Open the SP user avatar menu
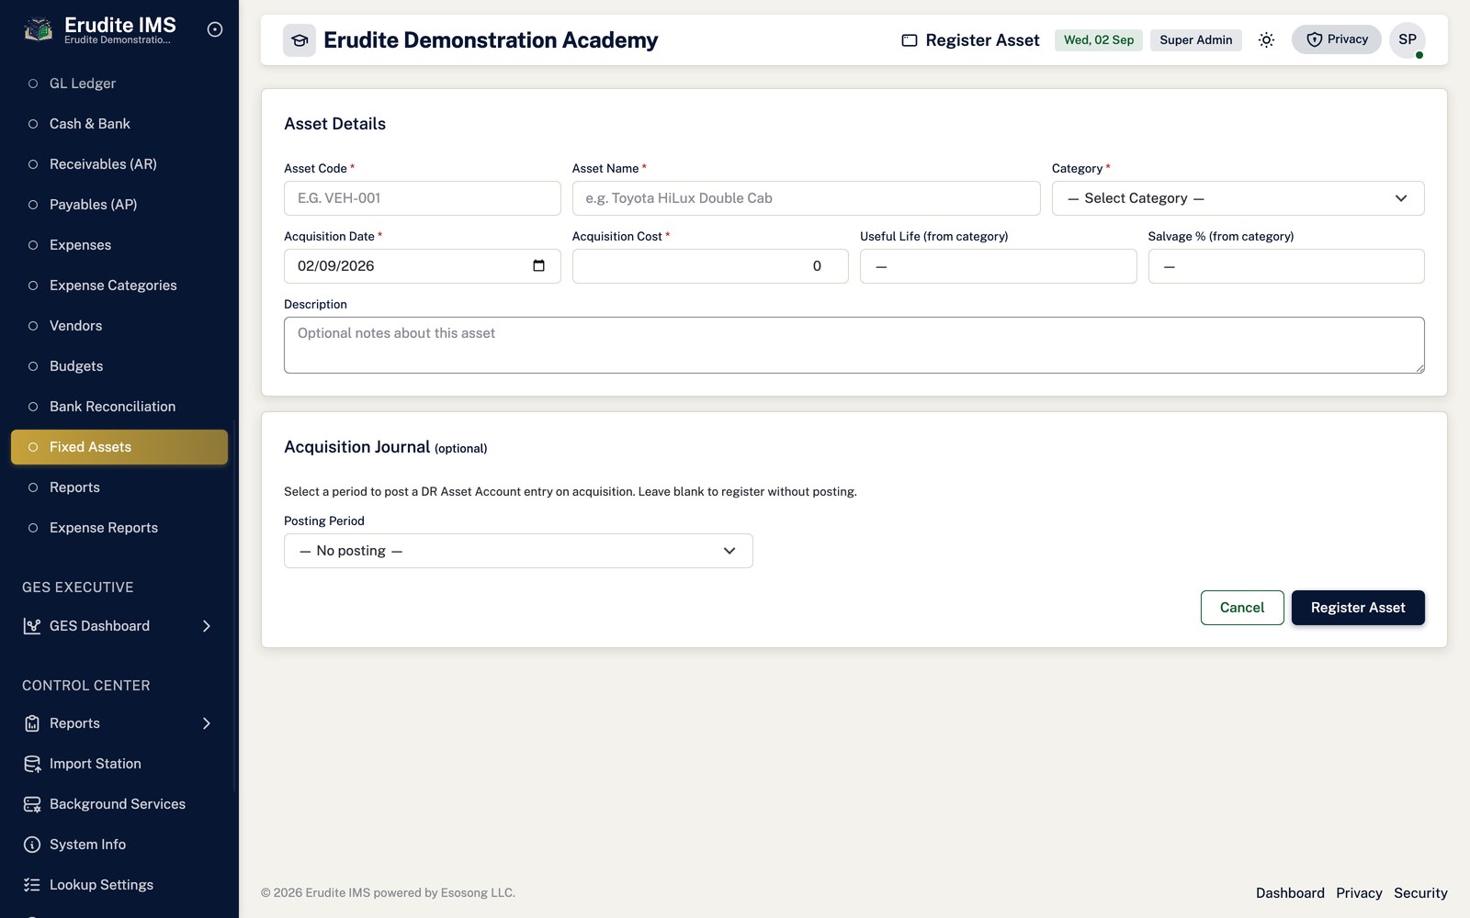 pyautogui.click(x=1408, y=40)
